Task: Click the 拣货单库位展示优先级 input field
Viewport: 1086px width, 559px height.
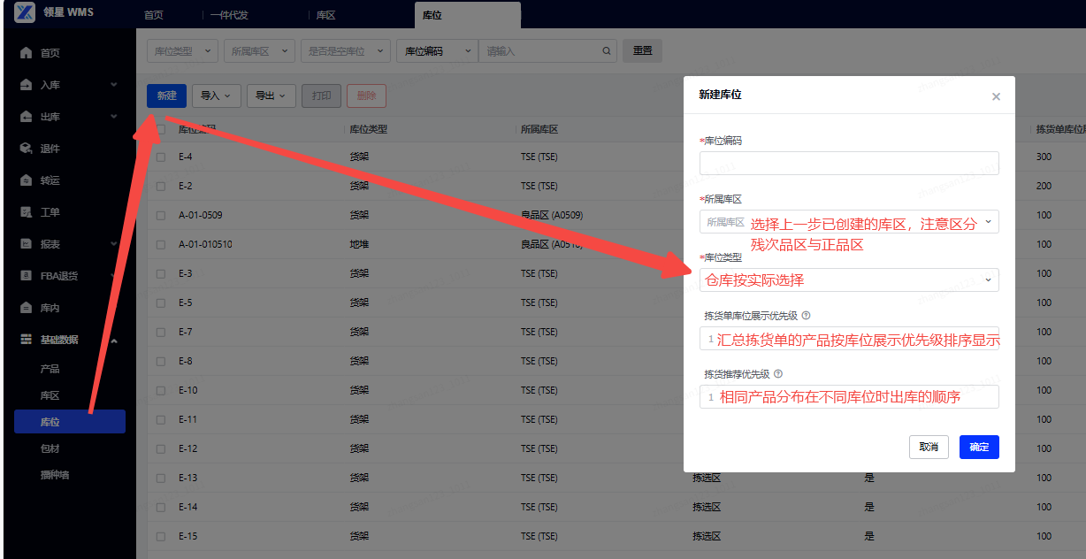Action: point(849,339)
